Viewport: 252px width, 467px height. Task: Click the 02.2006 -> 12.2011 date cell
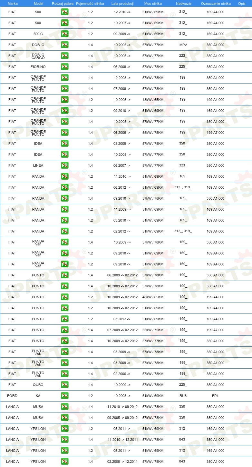coord(122,462)
